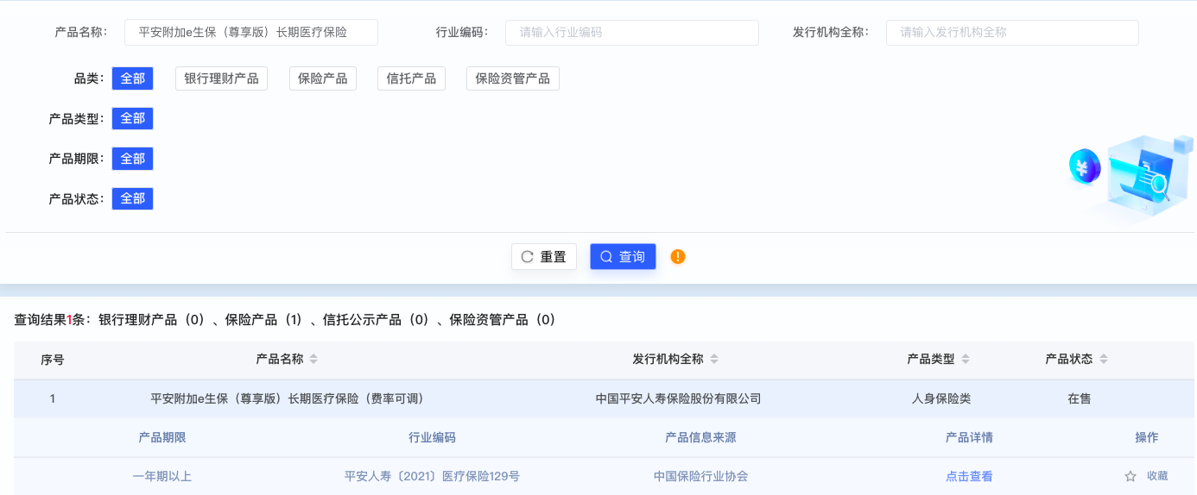Screen dimensions: 1197x495
Task: Click the 3D document search illustration
Action: [1131, 179]
